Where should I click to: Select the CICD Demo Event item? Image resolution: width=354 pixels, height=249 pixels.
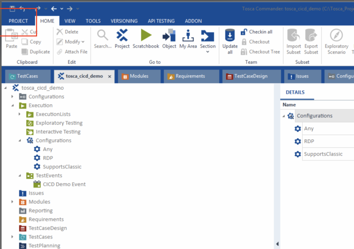coord(64,184)
